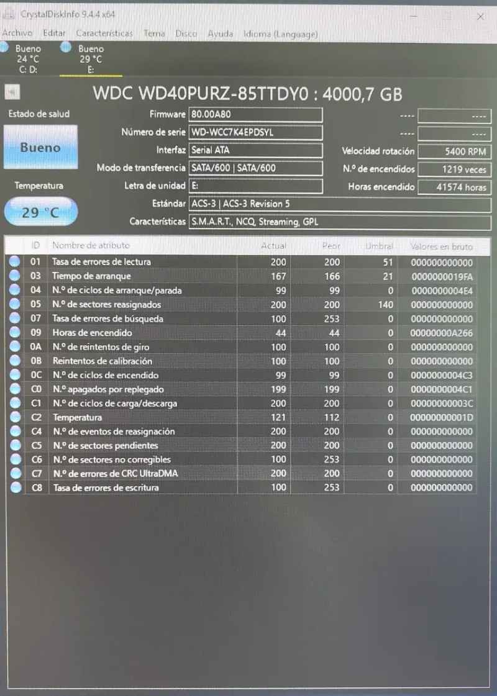Open the Tema menu

point(154,34)
